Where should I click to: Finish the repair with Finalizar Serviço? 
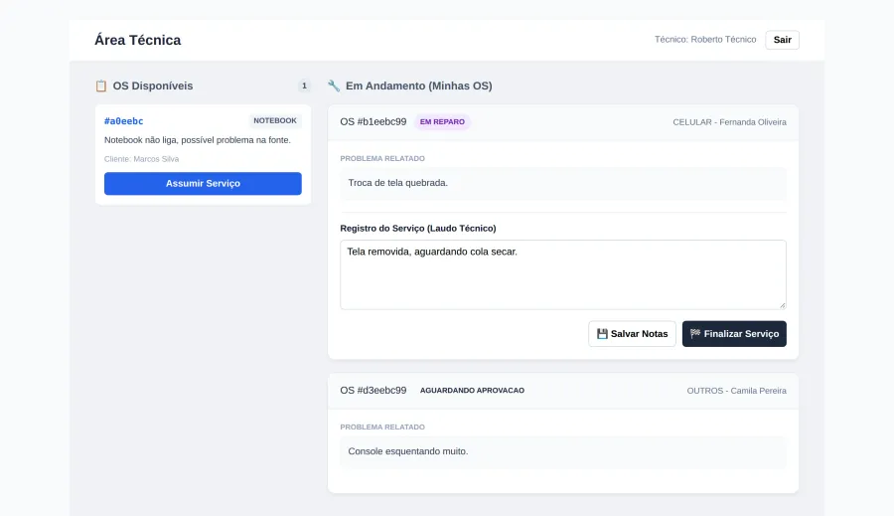pyautogui.click(x=734, y=334)
